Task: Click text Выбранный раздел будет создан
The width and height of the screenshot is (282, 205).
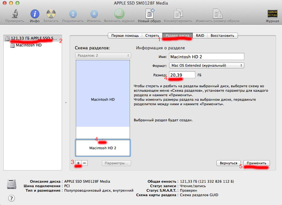Action: click(163, 120)
